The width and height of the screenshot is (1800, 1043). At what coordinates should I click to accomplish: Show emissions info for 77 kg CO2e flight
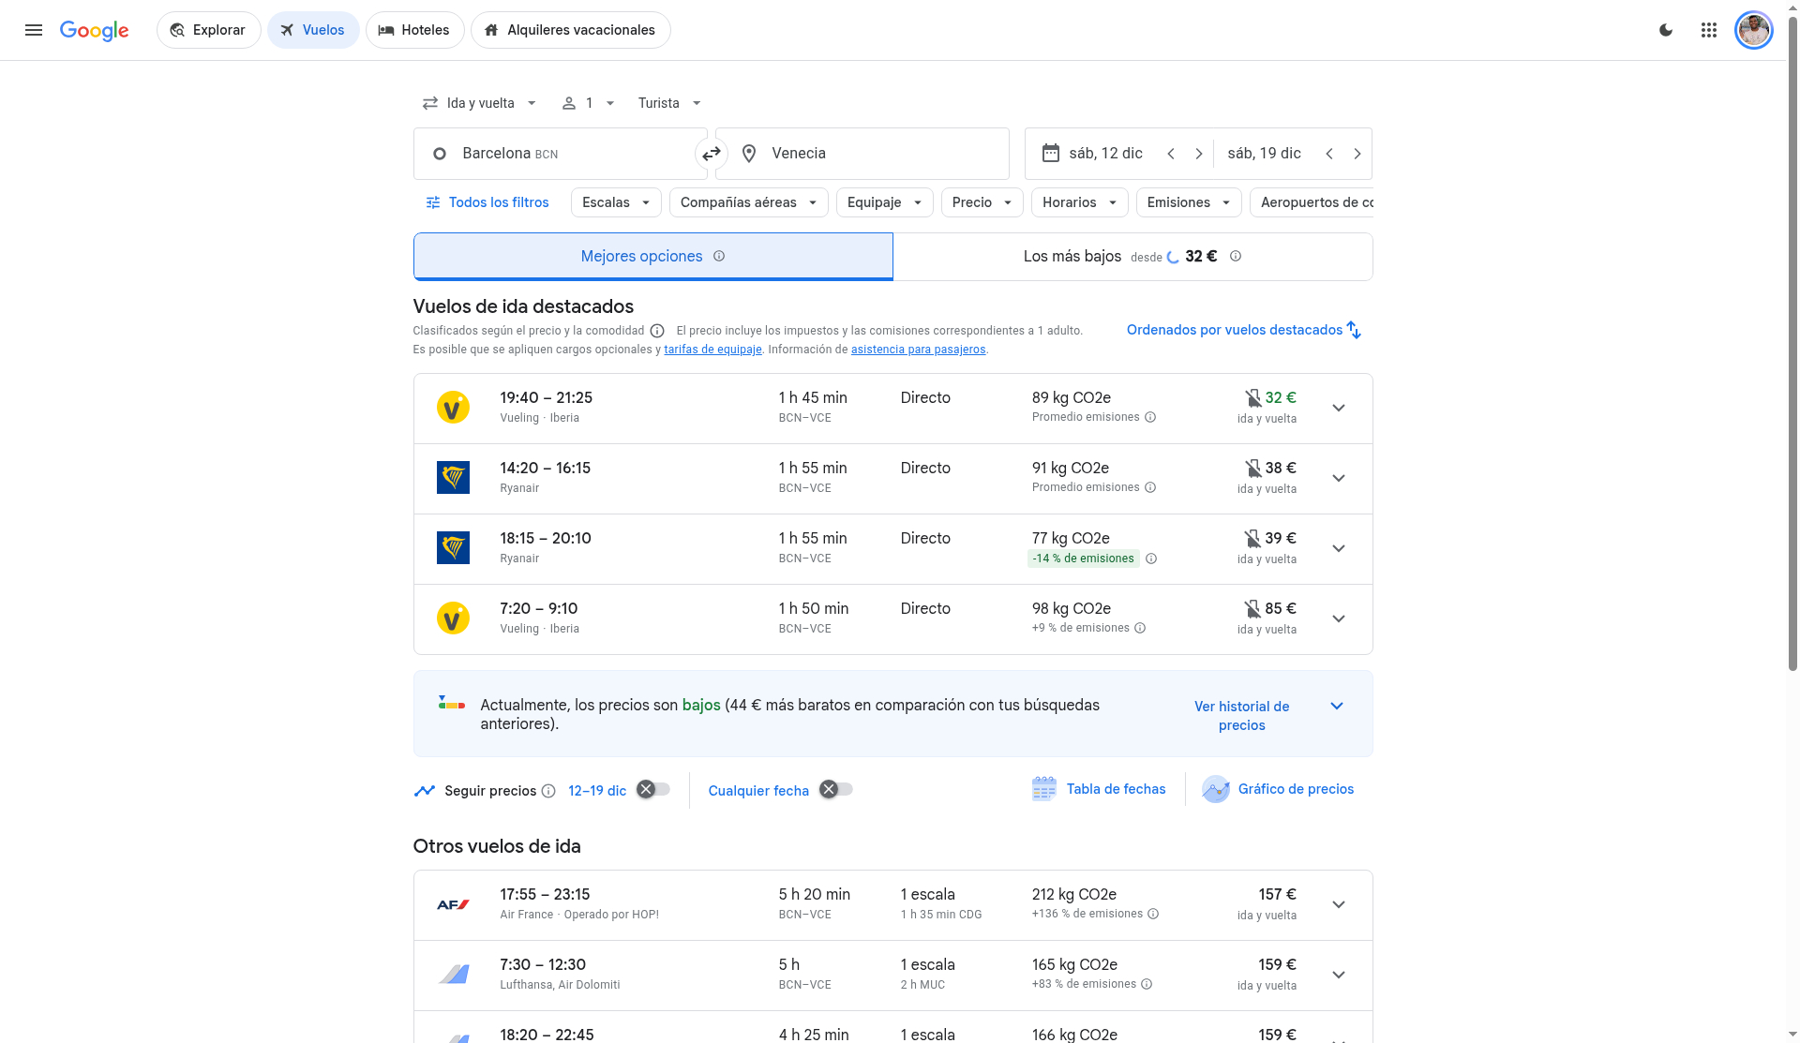click(1151, 559)
